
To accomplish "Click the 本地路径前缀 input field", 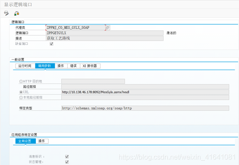I will coord(145,98).
